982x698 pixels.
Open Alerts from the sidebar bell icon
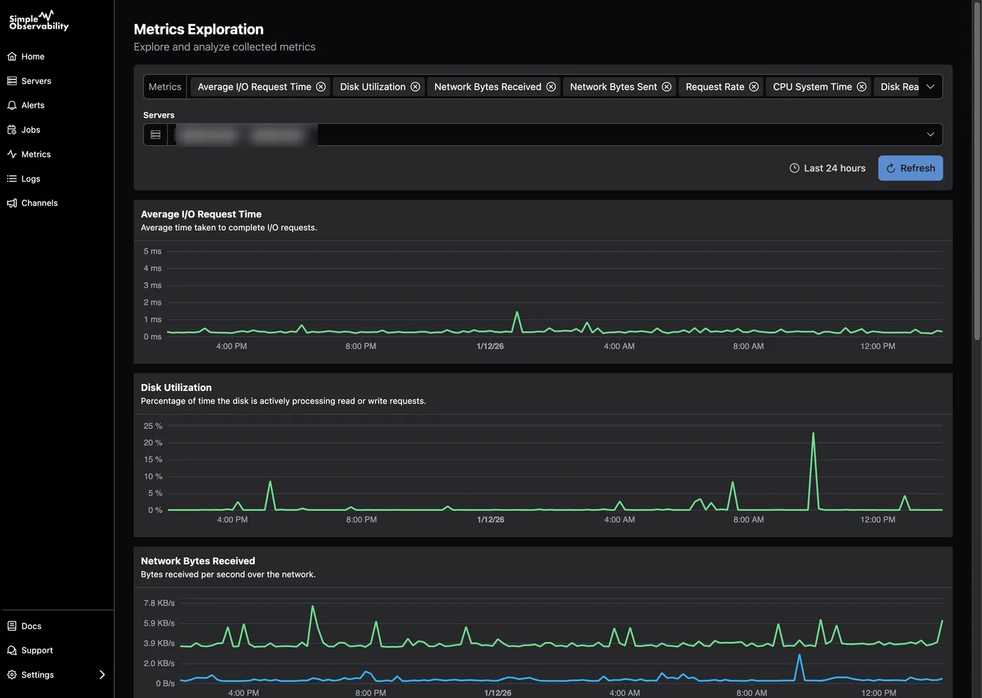(x=11, y=105)
